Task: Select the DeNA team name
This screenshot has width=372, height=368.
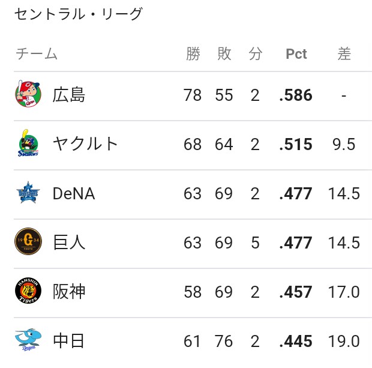Action: click(x=74, y=193)
